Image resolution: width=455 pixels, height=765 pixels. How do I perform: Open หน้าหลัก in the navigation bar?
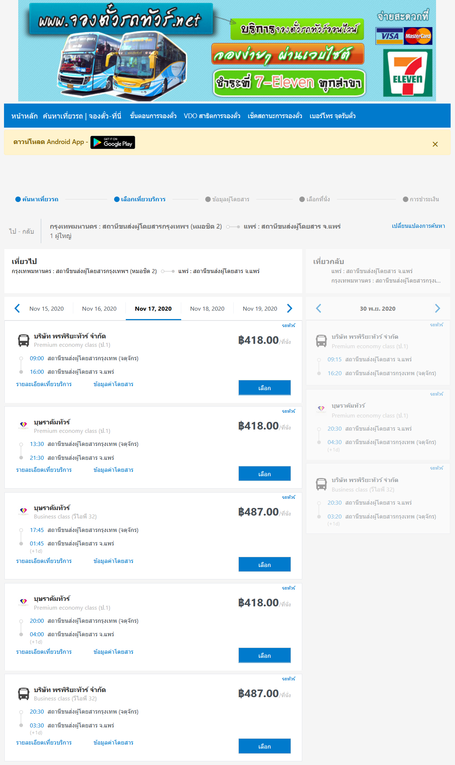coord(24,116)
